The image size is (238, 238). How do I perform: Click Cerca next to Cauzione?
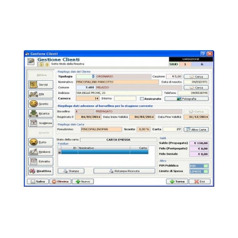click(x=196, y=76)
